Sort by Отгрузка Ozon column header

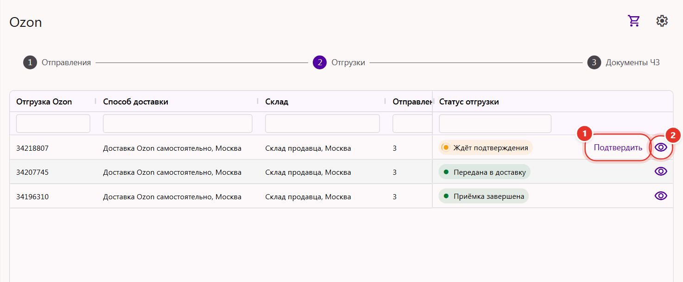[x=44, y=102]
